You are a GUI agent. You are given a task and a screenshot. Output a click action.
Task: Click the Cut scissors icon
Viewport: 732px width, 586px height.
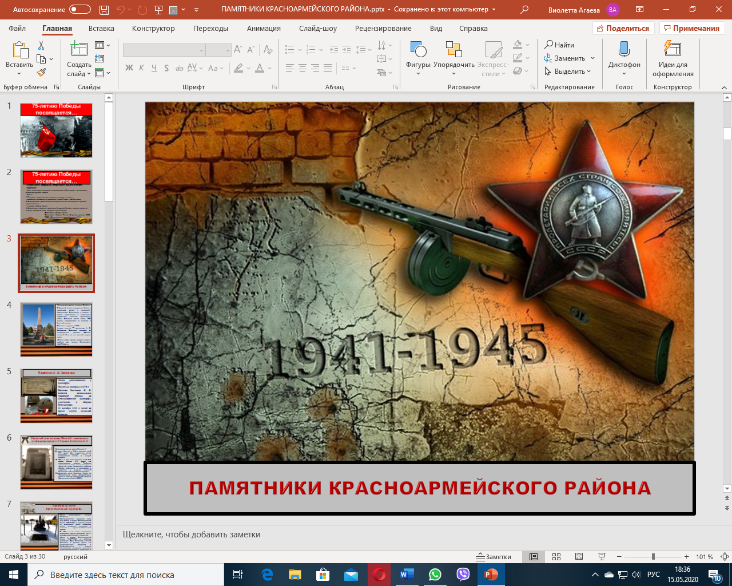[x=41, y=46]
